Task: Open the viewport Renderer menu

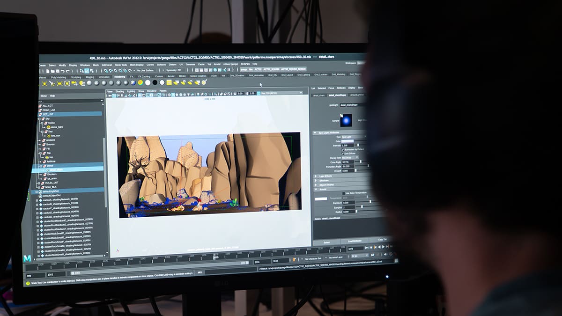Action: pyautogui.click(x=152, y=91)
